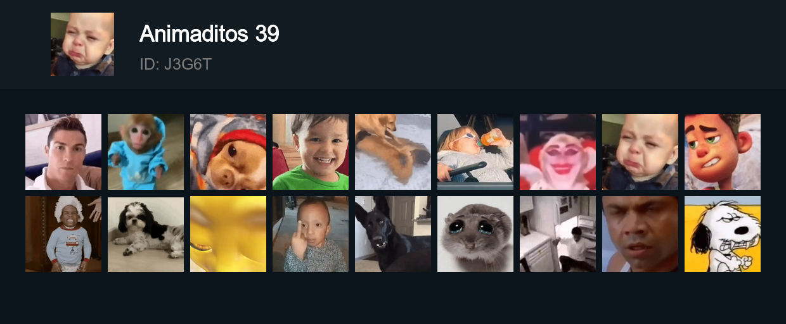This screenshot has height=324, width=786.
Task: Select the smiling boy in green shirt sticker
Action: point(311,152)
